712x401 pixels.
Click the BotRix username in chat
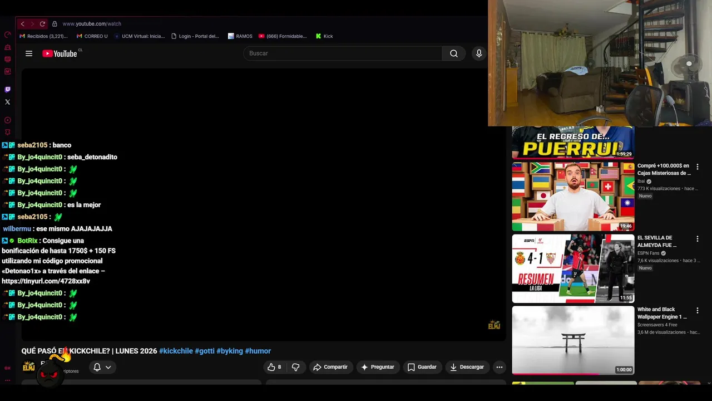click(27, 241)
